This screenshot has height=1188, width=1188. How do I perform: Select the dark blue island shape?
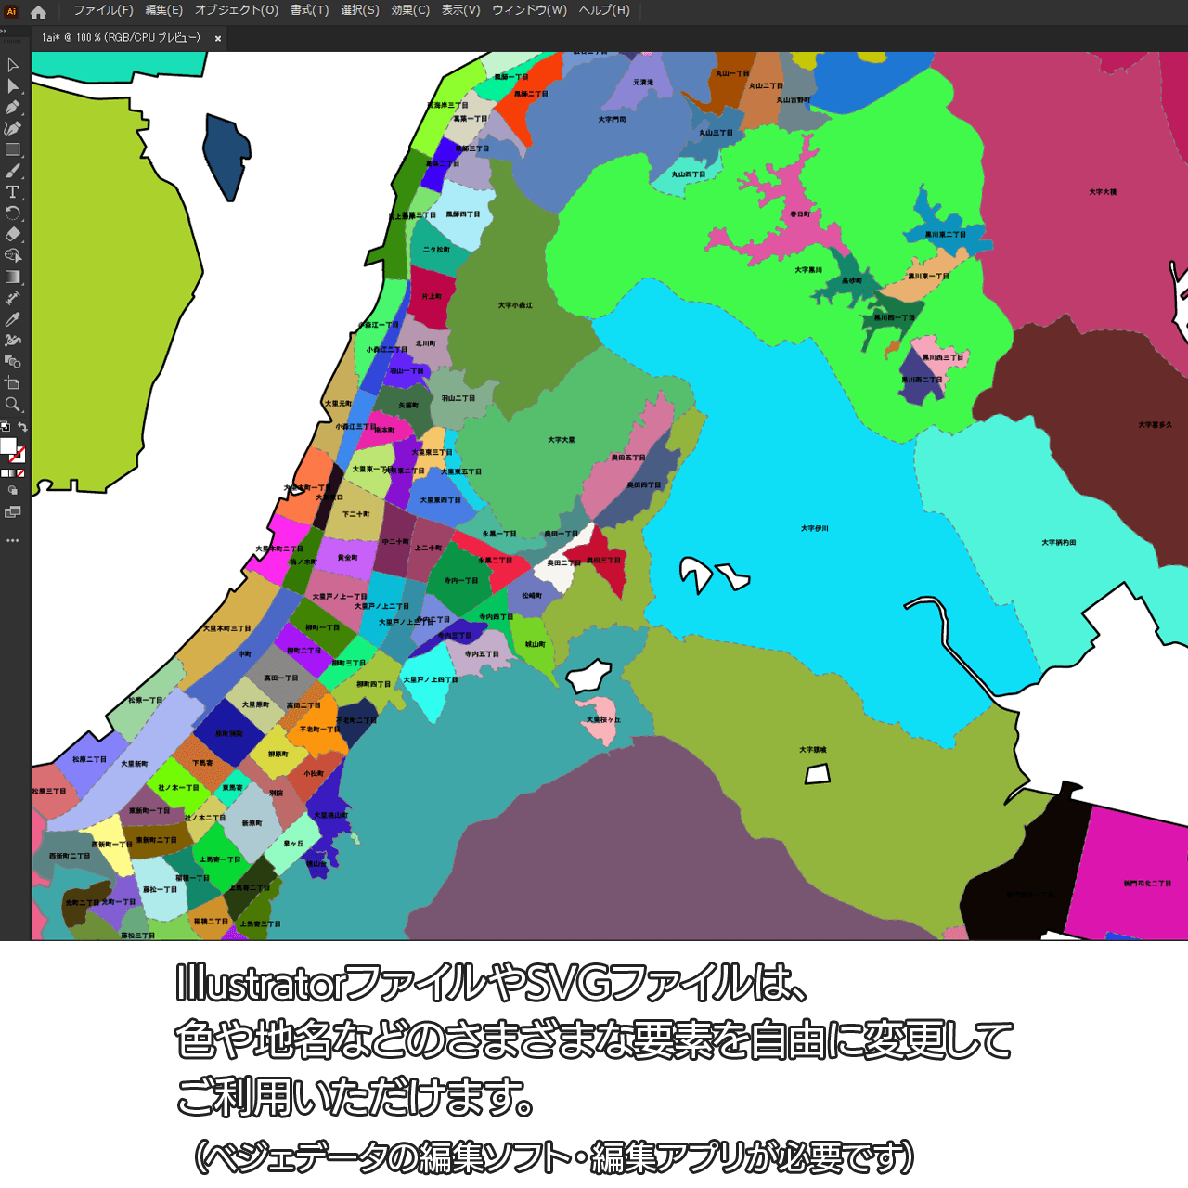pyautogui.click(x=226, y=157)
